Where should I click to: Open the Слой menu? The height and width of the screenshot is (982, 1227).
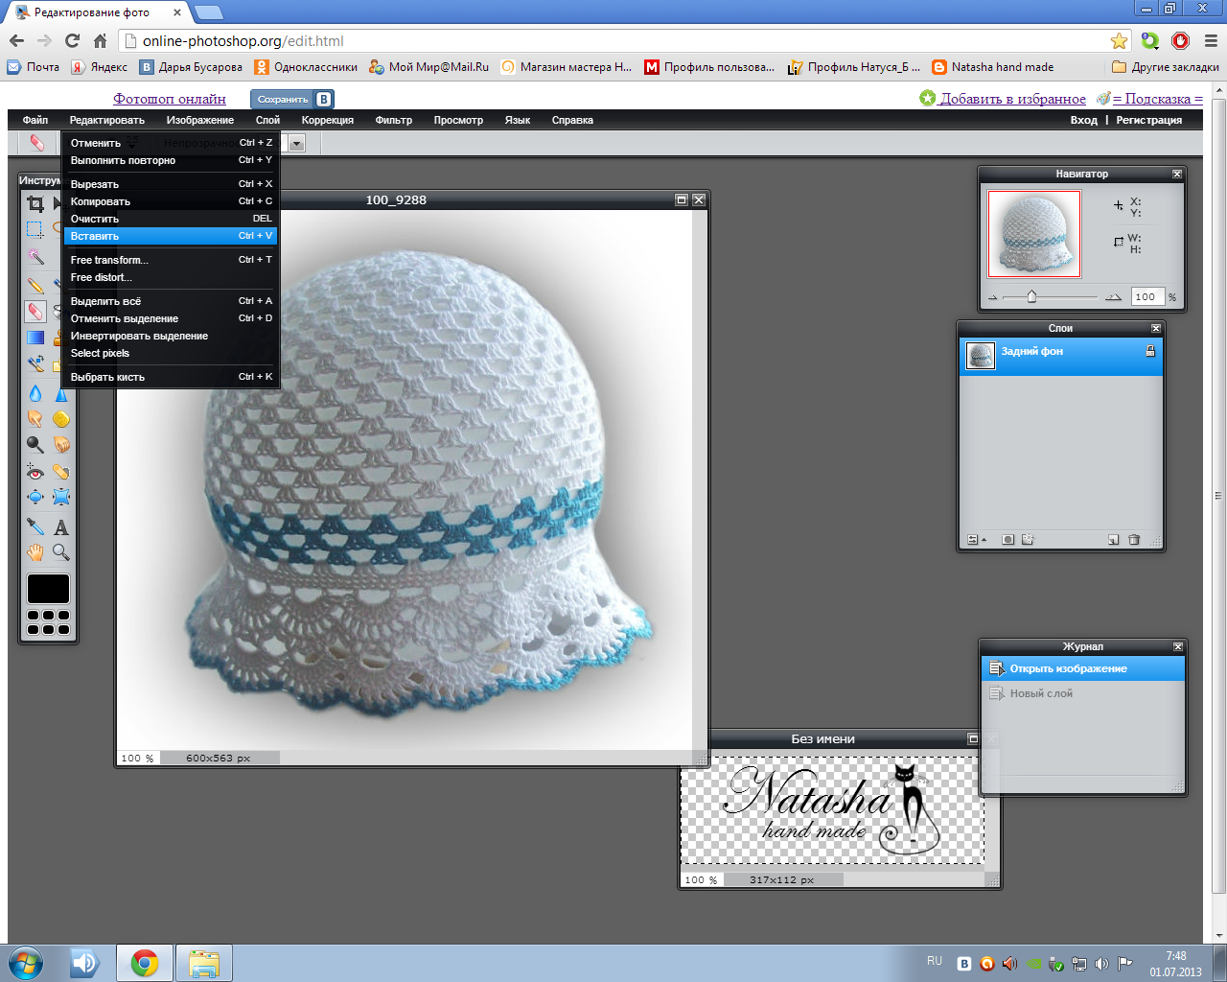pos(267,120)
